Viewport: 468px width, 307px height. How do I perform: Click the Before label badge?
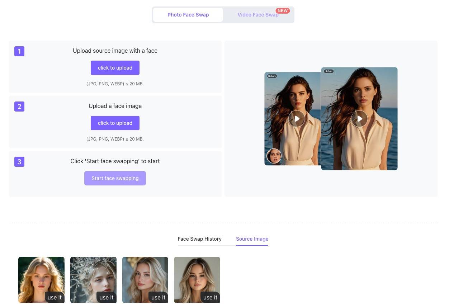coord(272,76)
